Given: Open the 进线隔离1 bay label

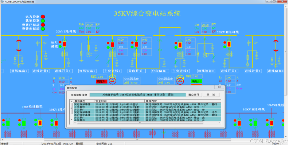Looking at the screenshot, I should [x=19, y=71].
